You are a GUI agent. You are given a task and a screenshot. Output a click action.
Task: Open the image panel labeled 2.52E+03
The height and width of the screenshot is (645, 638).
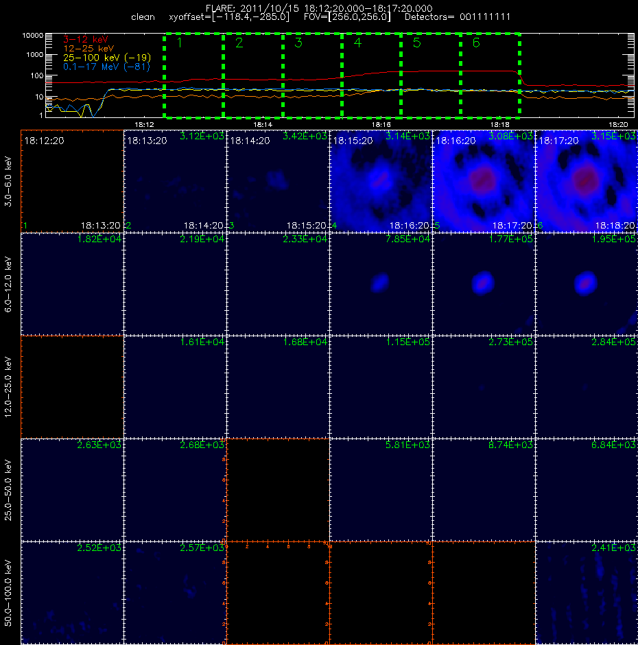pos(72,593)
